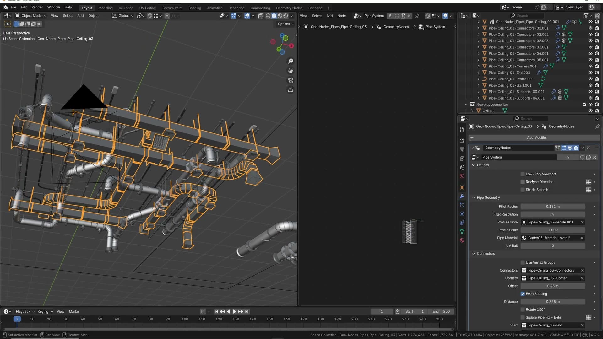Viewport: 603px width, 339px height.
Task: Open the Output properties tab
Action: tap(462, 149)
